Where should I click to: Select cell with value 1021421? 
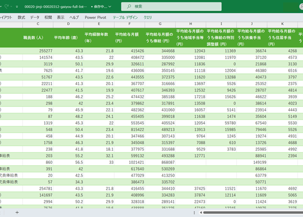coord(130,162)
